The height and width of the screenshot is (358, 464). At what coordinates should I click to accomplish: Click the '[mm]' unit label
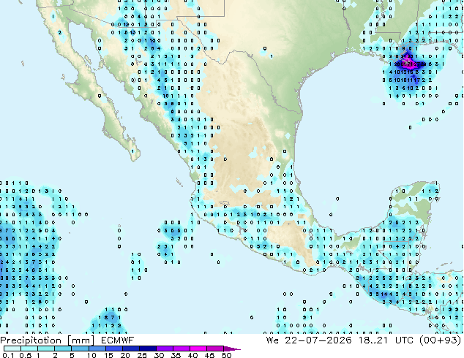(81, 340)
